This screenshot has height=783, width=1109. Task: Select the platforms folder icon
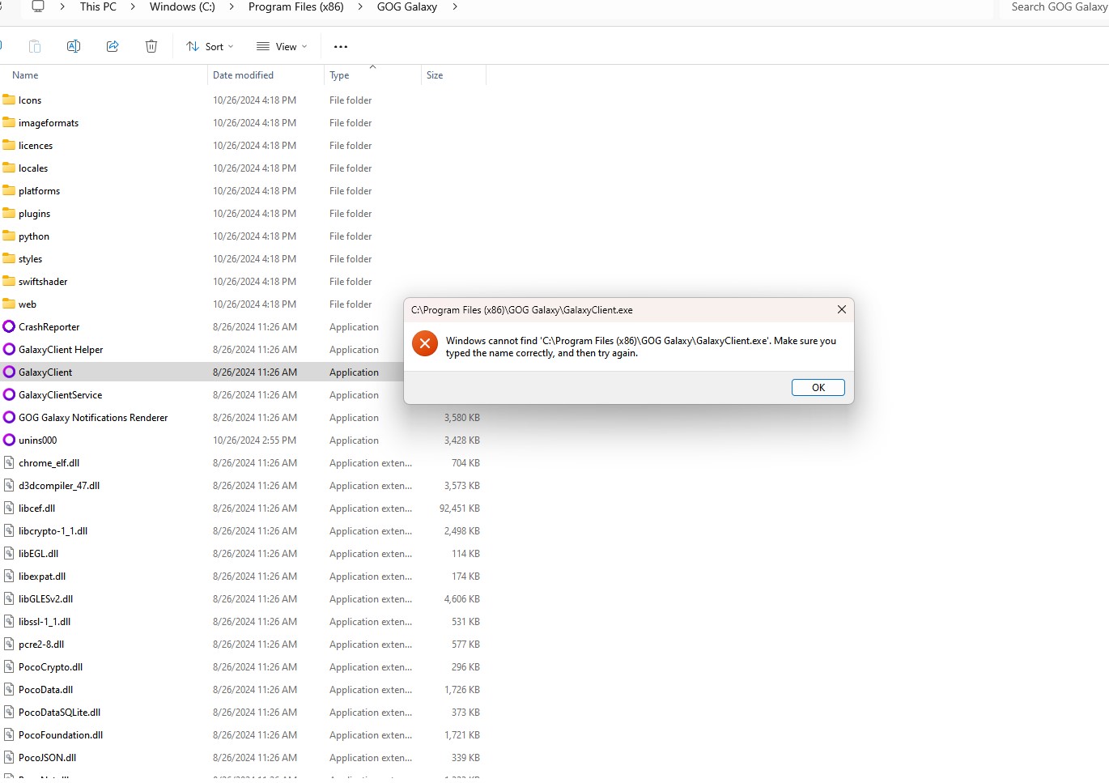(9, 190)
